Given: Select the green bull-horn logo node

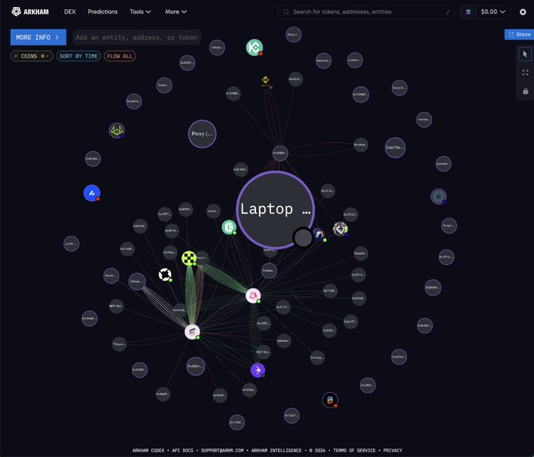Looking at the screenshot, I should [x=117, y=131].
